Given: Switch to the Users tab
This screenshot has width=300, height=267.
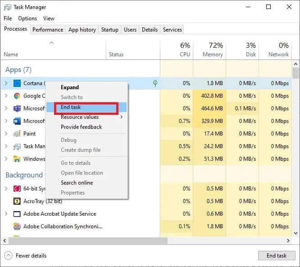Looking at the screenshot, I should click(x=130, y=30).
